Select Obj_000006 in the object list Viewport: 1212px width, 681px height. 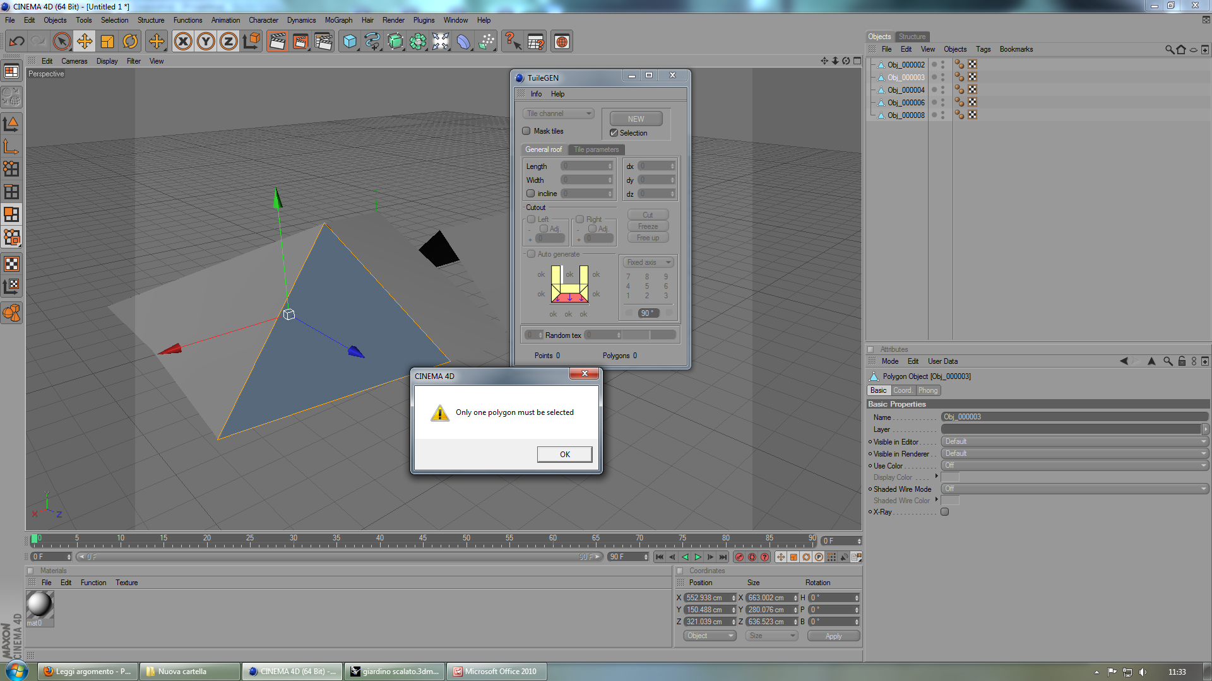(906, 103)
